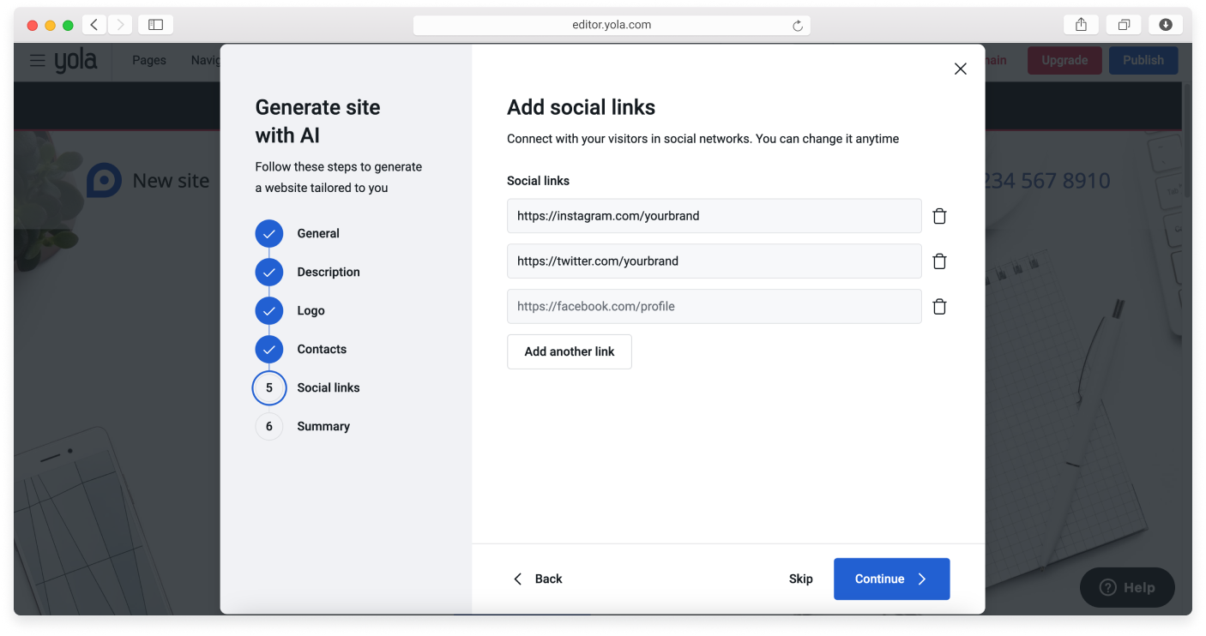1206x636 pixels.
Task: Delete the Instagram social link
Action: pos(939,216)
